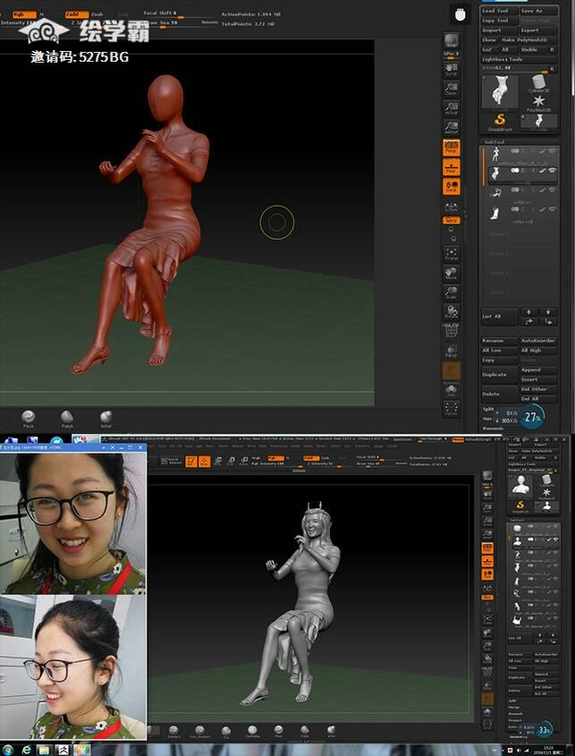Open File Explorer folder icon on taskbar

[45, 750]
